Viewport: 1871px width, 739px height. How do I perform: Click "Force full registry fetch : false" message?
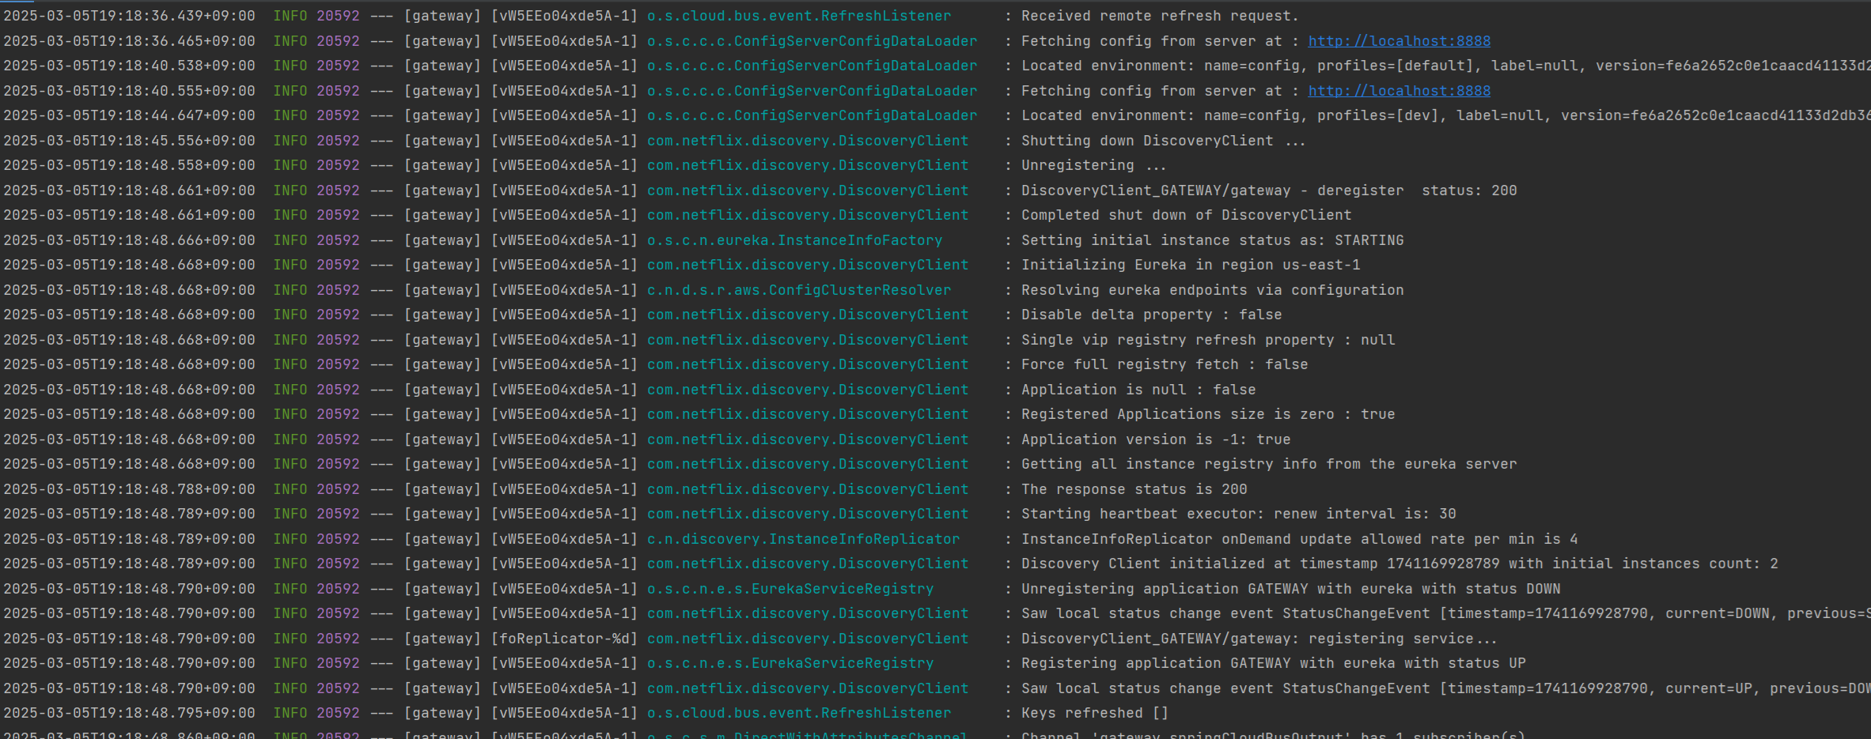coord(1165,364)
